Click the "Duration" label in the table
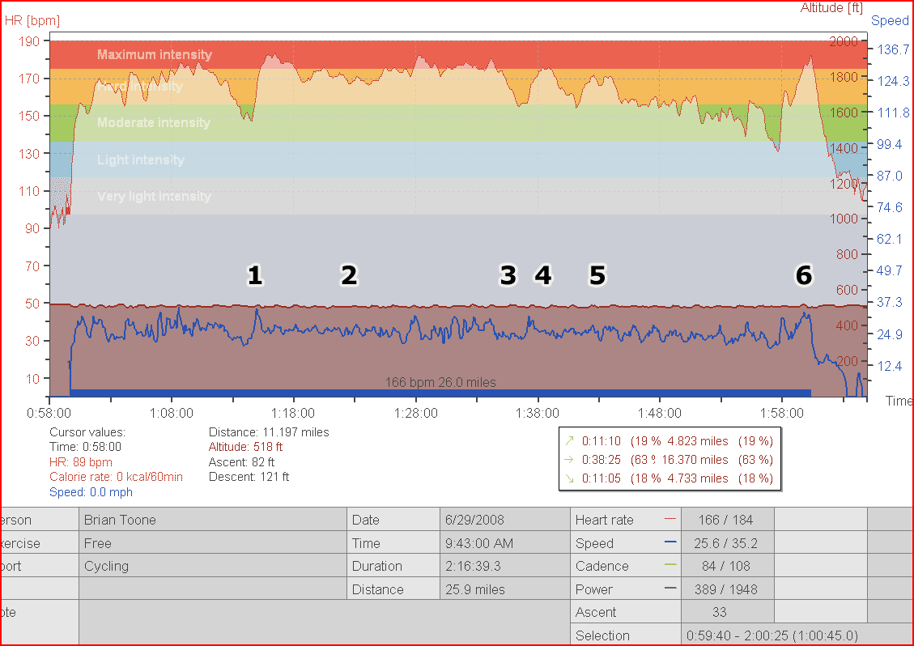The image size is (914, 646). tap(377, 566)
